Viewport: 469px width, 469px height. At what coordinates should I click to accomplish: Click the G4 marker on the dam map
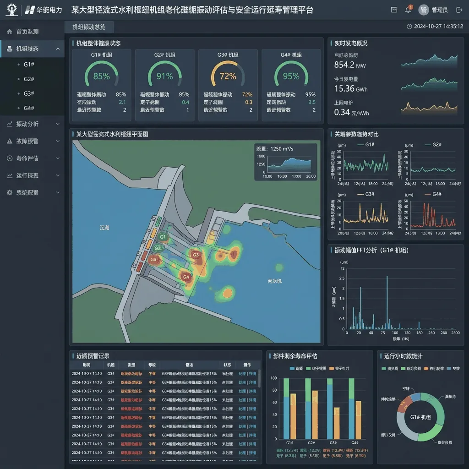(186, 277)
